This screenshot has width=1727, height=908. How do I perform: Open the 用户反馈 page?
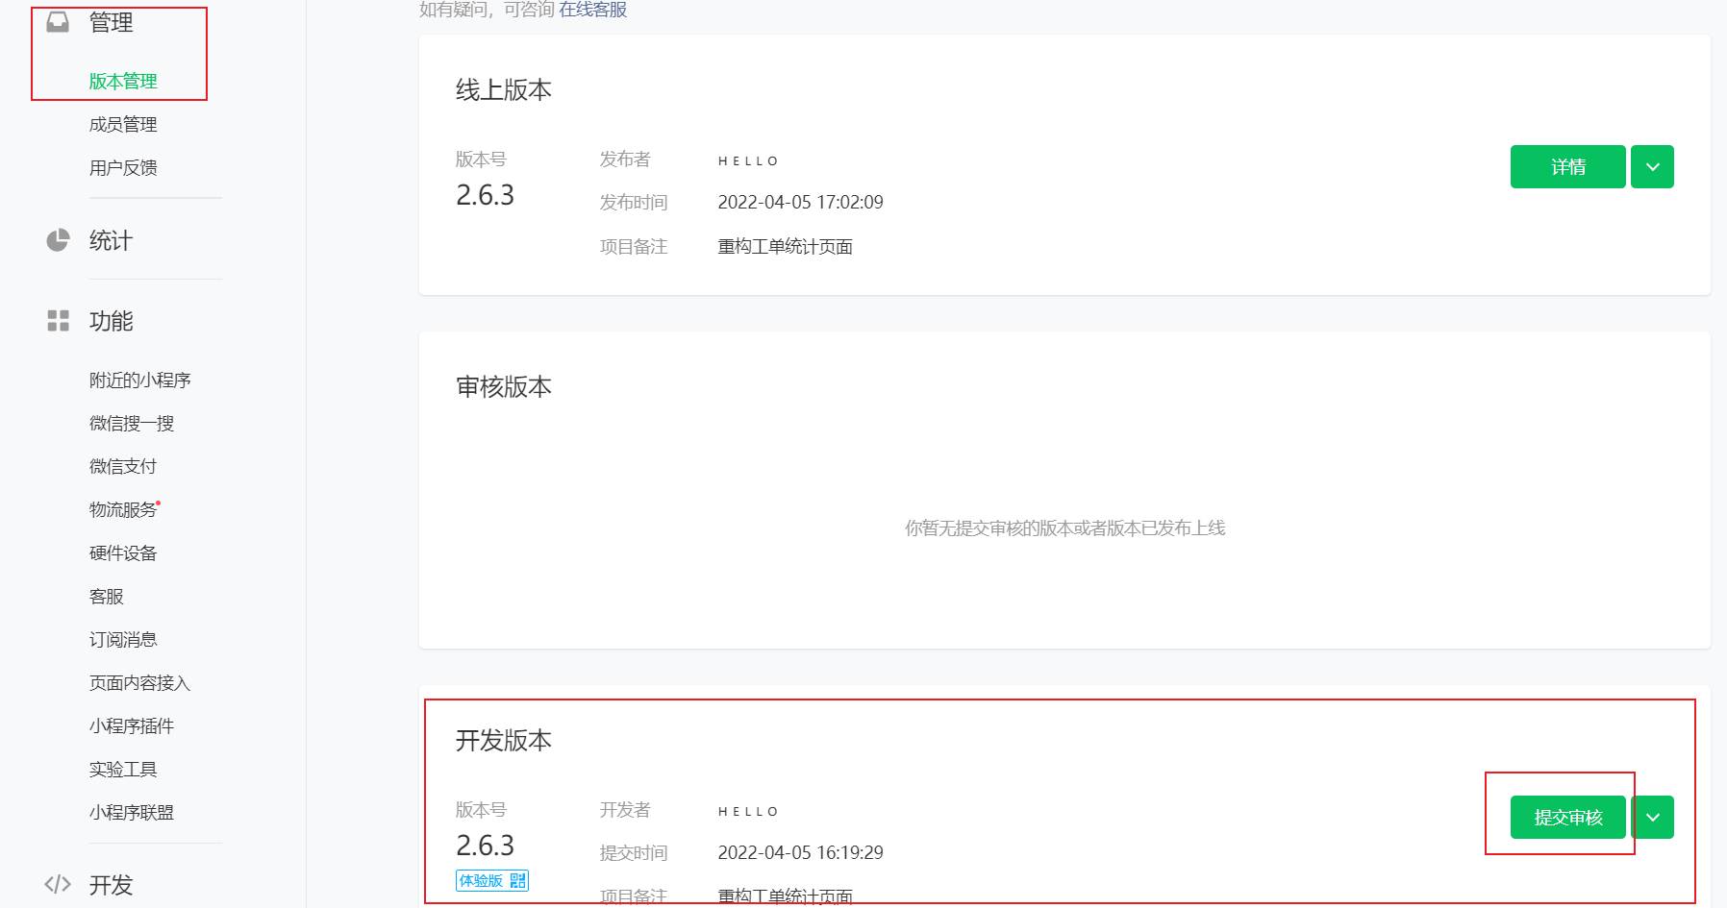click(x=123, y=167)
